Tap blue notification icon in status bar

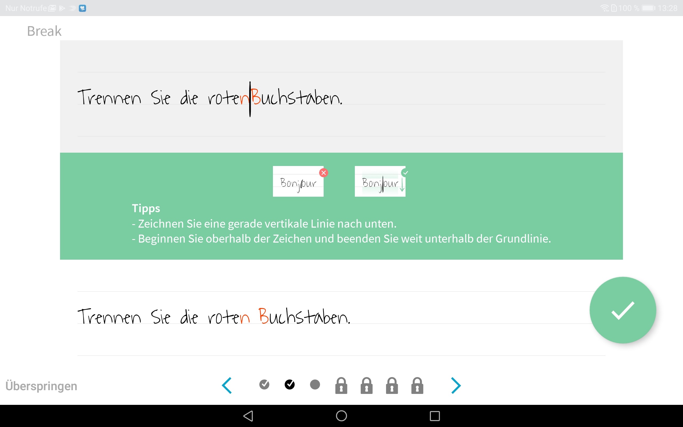82,8
